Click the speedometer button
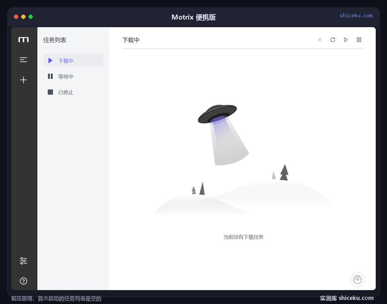This screenshot has height=304, width=387. click(358, 279)
